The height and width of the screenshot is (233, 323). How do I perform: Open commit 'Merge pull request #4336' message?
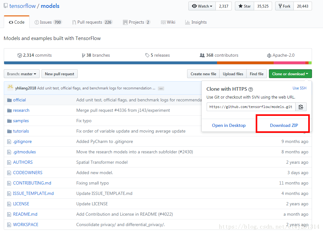pyautogui.click(x=123, y=111)
